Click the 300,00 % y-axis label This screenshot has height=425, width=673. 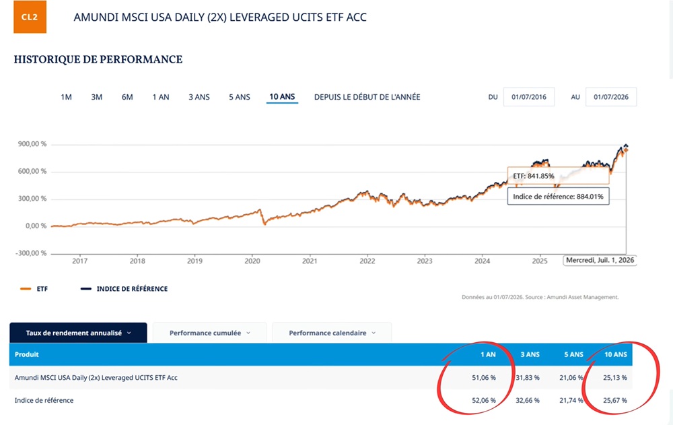coord(32,199)
